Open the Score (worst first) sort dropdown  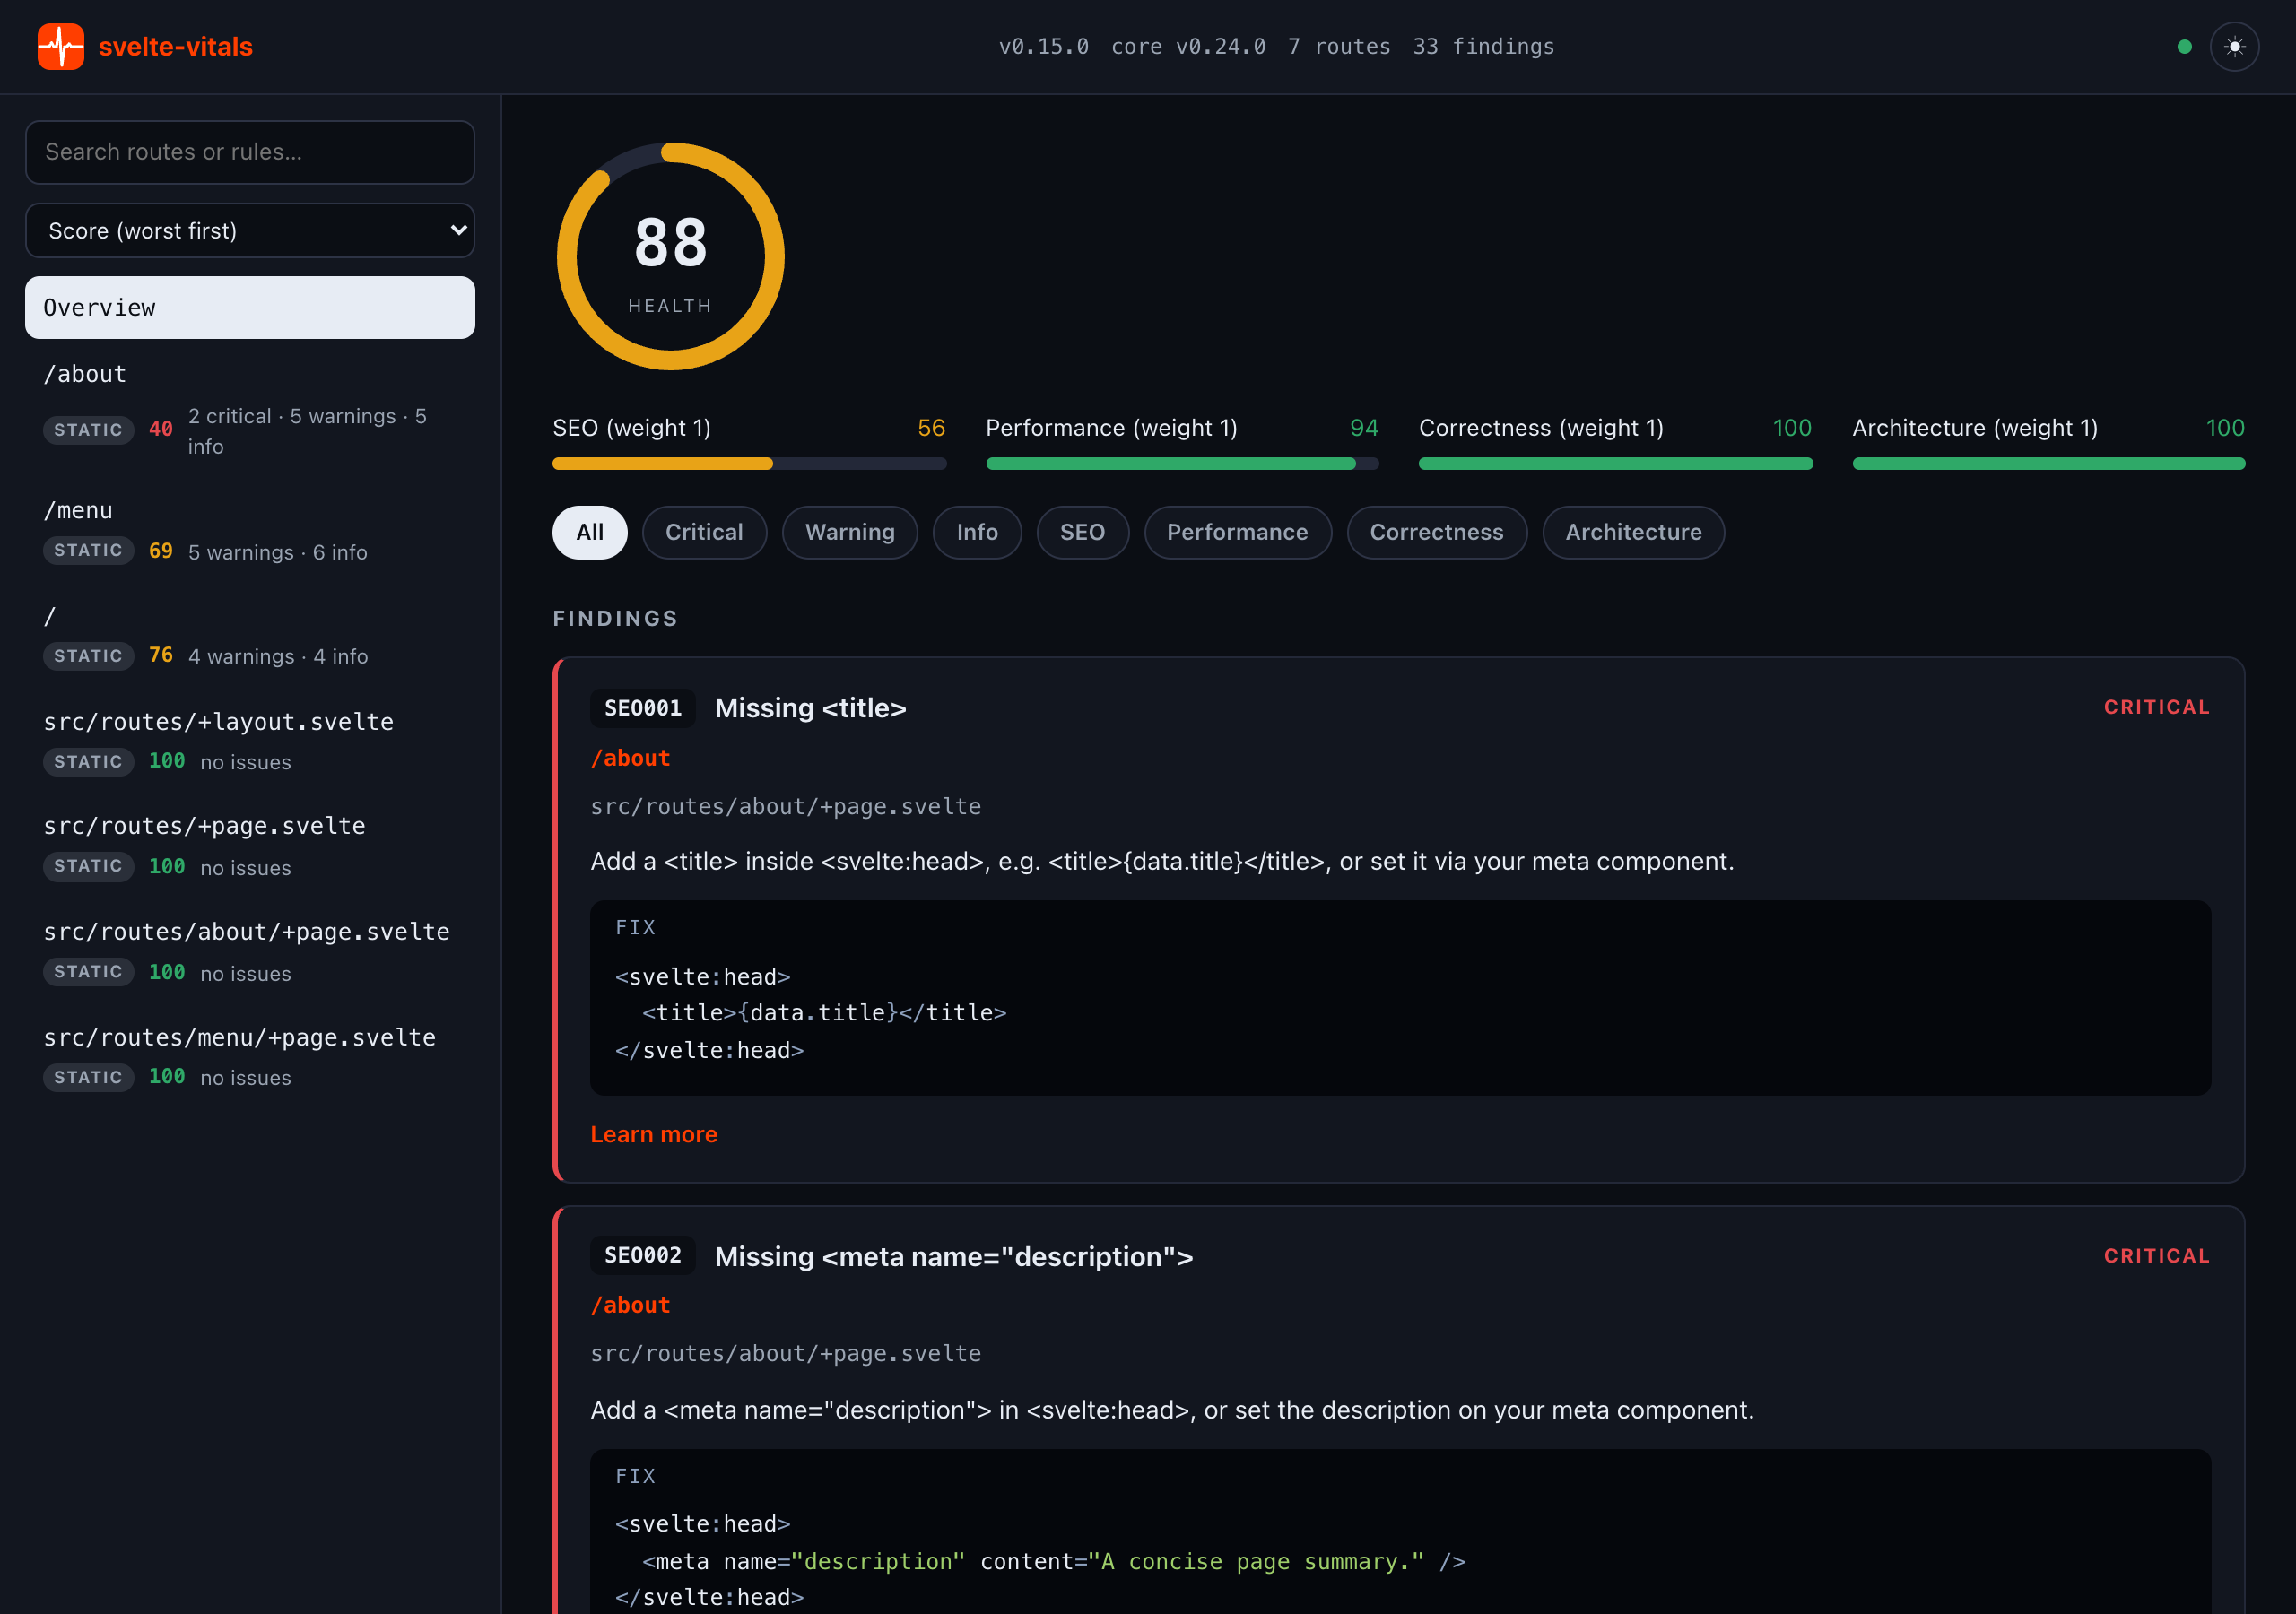[x=250, y=231]
